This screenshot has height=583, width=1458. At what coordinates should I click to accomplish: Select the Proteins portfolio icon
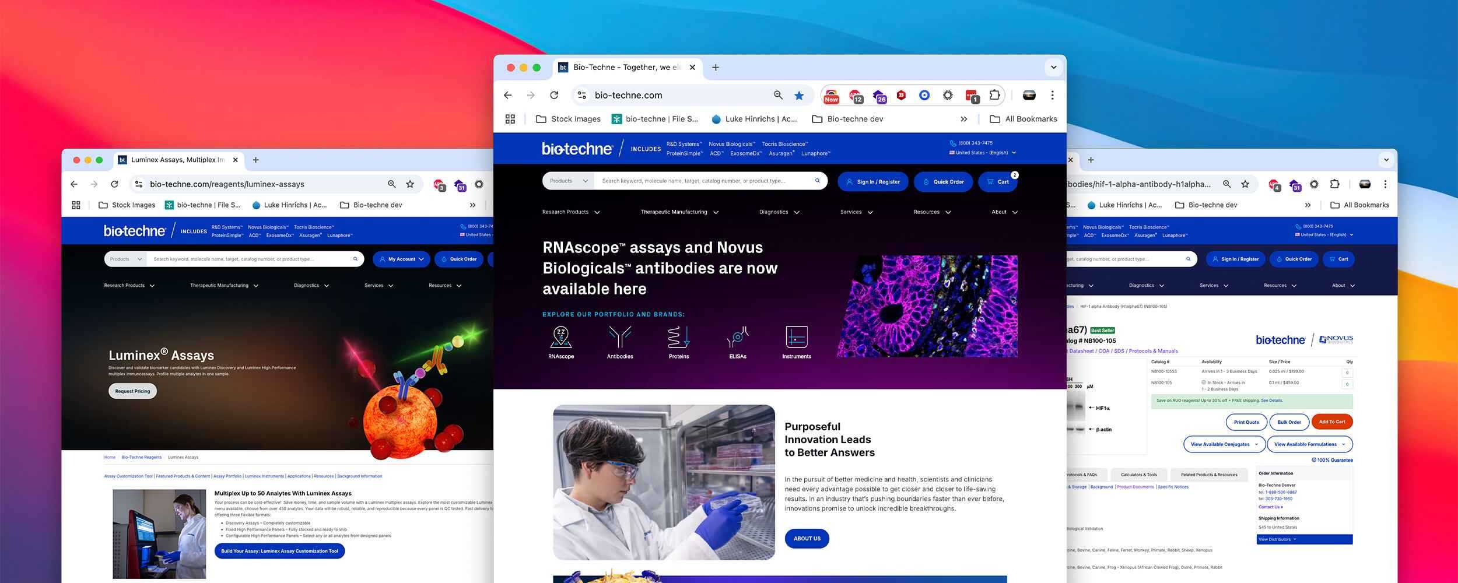[678, 338]
